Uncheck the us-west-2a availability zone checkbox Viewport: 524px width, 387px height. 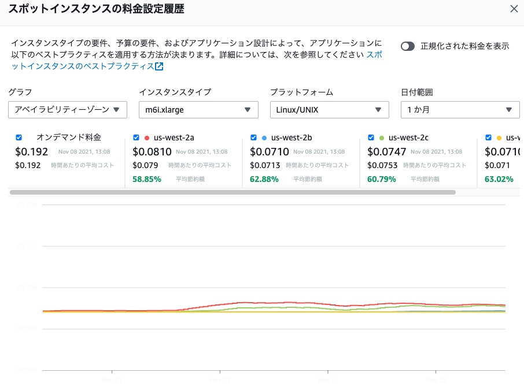pos(136,137)
